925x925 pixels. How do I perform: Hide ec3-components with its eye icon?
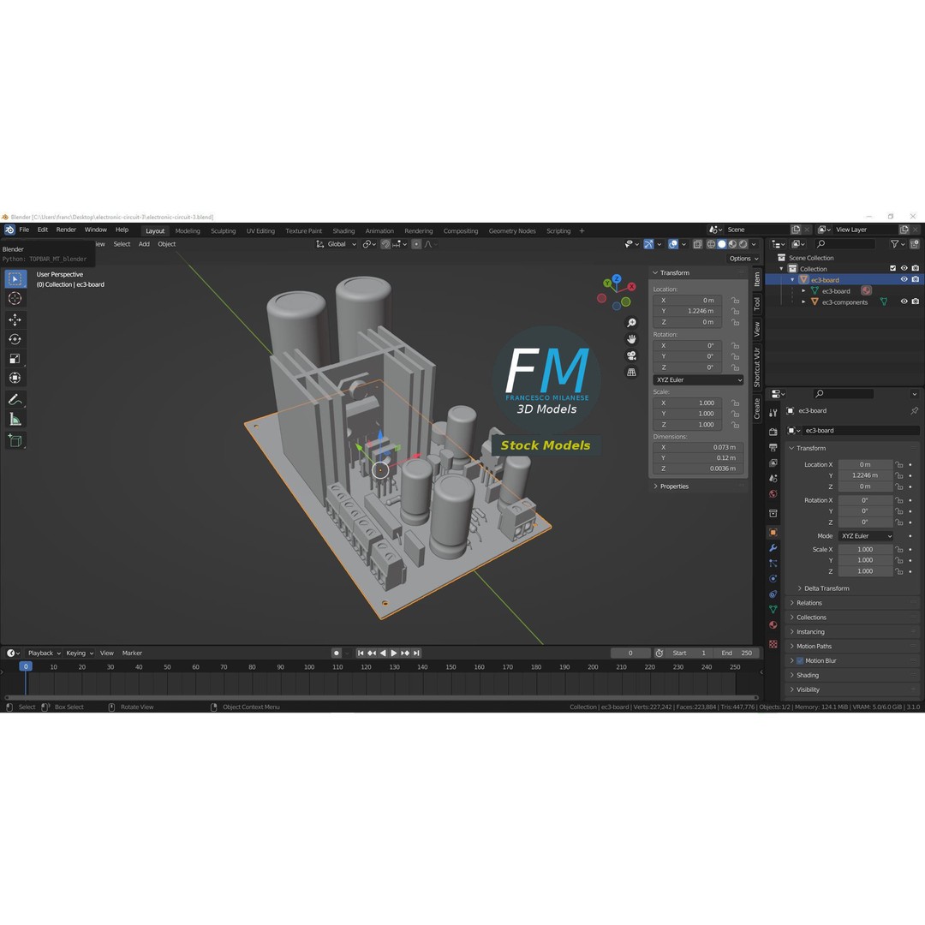[x=904, y=301]
